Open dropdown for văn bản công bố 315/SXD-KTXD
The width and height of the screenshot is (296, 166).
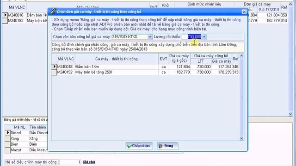149,37
